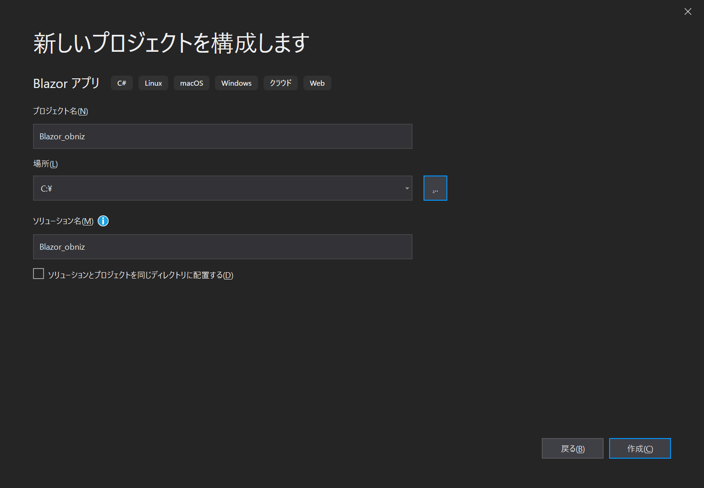
Task: Click the Blazor アプリ template title
Action: (x=66, y=83)
